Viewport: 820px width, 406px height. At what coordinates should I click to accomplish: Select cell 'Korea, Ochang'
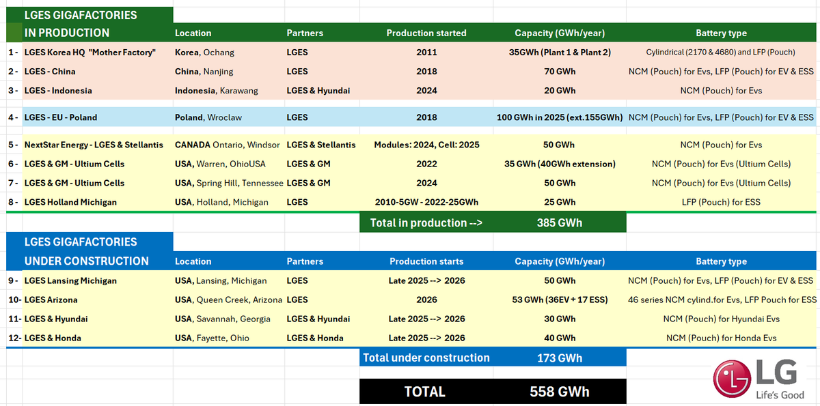[x=229, y=52]
